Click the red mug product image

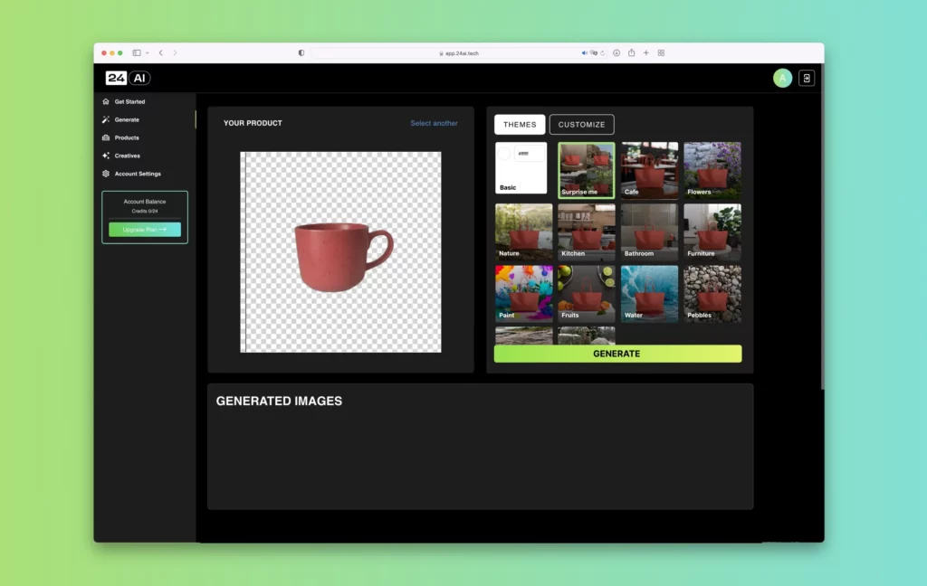pos(343,257)
